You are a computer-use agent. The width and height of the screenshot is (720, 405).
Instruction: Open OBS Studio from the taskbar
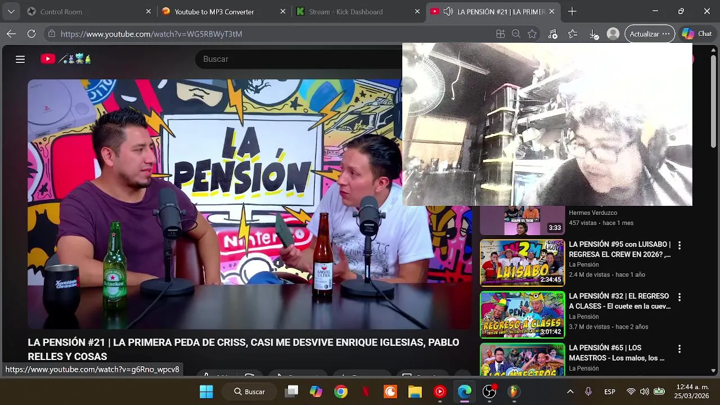point(489,391)
